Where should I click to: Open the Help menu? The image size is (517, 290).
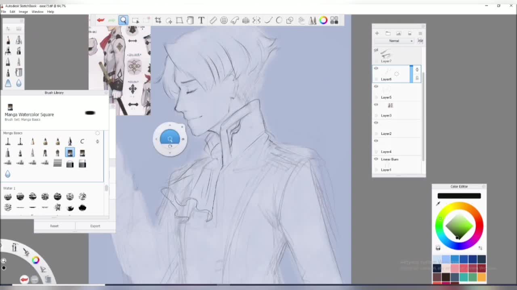tap(50, 12)
